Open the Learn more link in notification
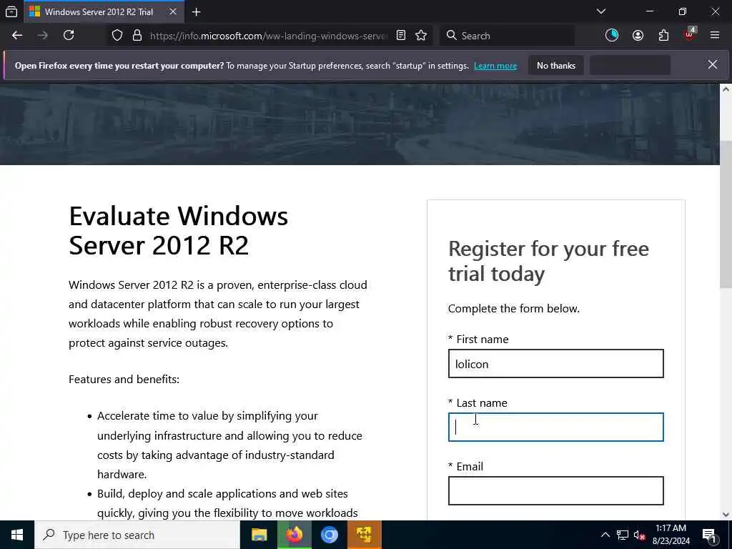This screenshot has height=549, width=732. pos(495,66)
